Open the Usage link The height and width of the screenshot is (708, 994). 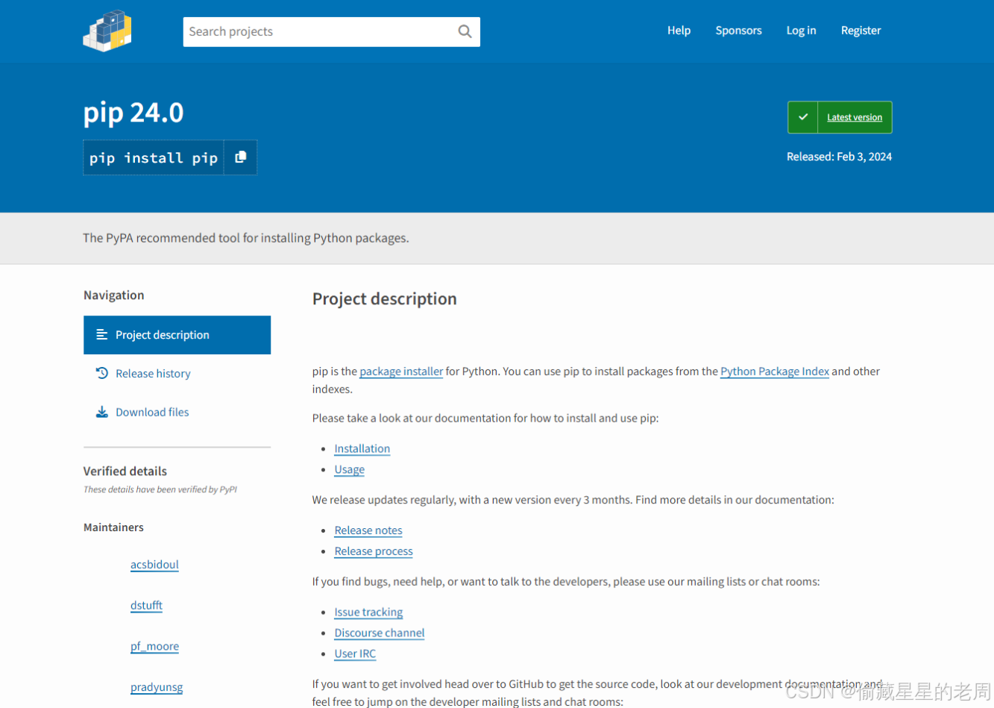click(x=350, y=469)
